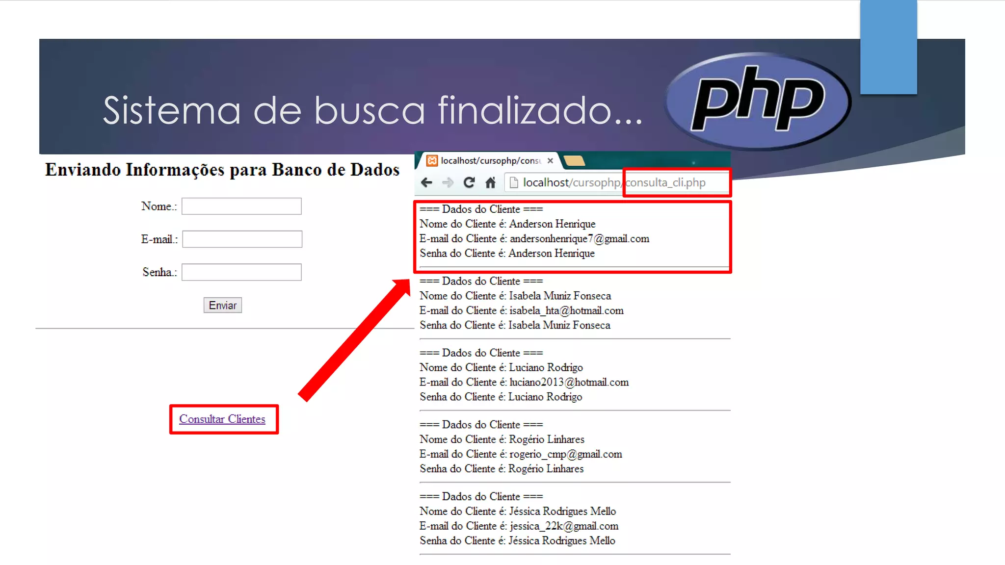Viewport: 1005px width, 565px height.
Task: Go to the browser home icon
Action: 490,182
